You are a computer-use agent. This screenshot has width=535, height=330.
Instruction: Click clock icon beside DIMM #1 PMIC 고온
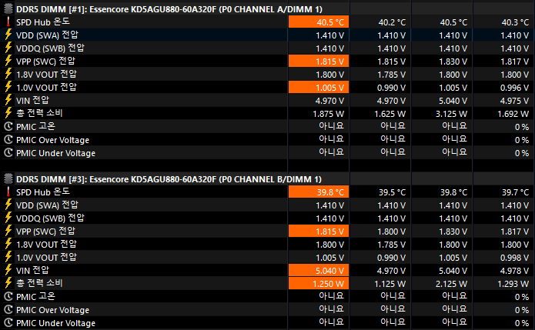(x=8, y=126)
